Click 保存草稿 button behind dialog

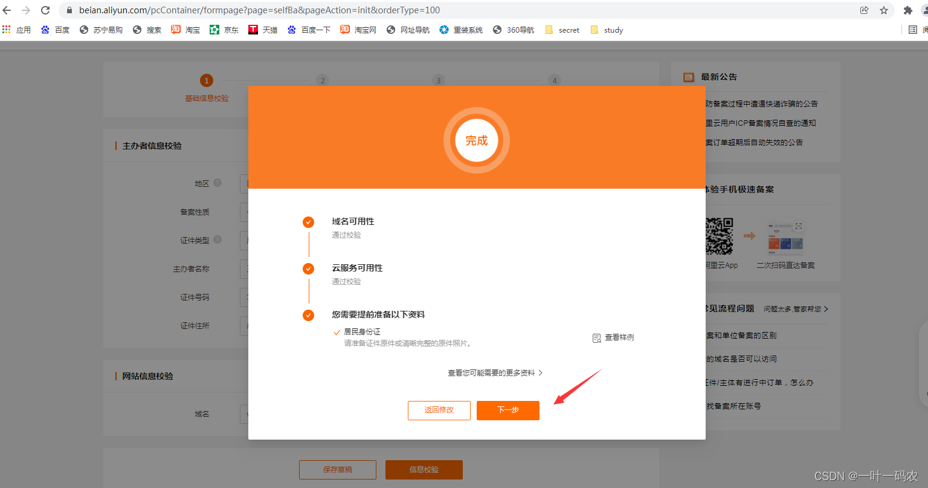pyautogui.click(x=338, y=470)
